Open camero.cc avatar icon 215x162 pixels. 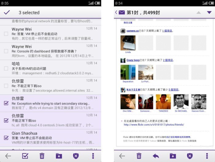(x=123, y=31)
